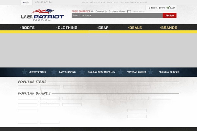Click the Search the Store field
Image resolution: width=197 pixels, height=131 pixels.
tap(117, 15)
